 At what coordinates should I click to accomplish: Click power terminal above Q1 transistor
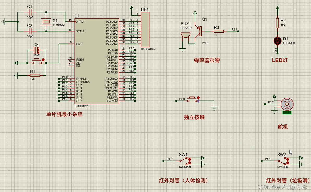point(195,13)
